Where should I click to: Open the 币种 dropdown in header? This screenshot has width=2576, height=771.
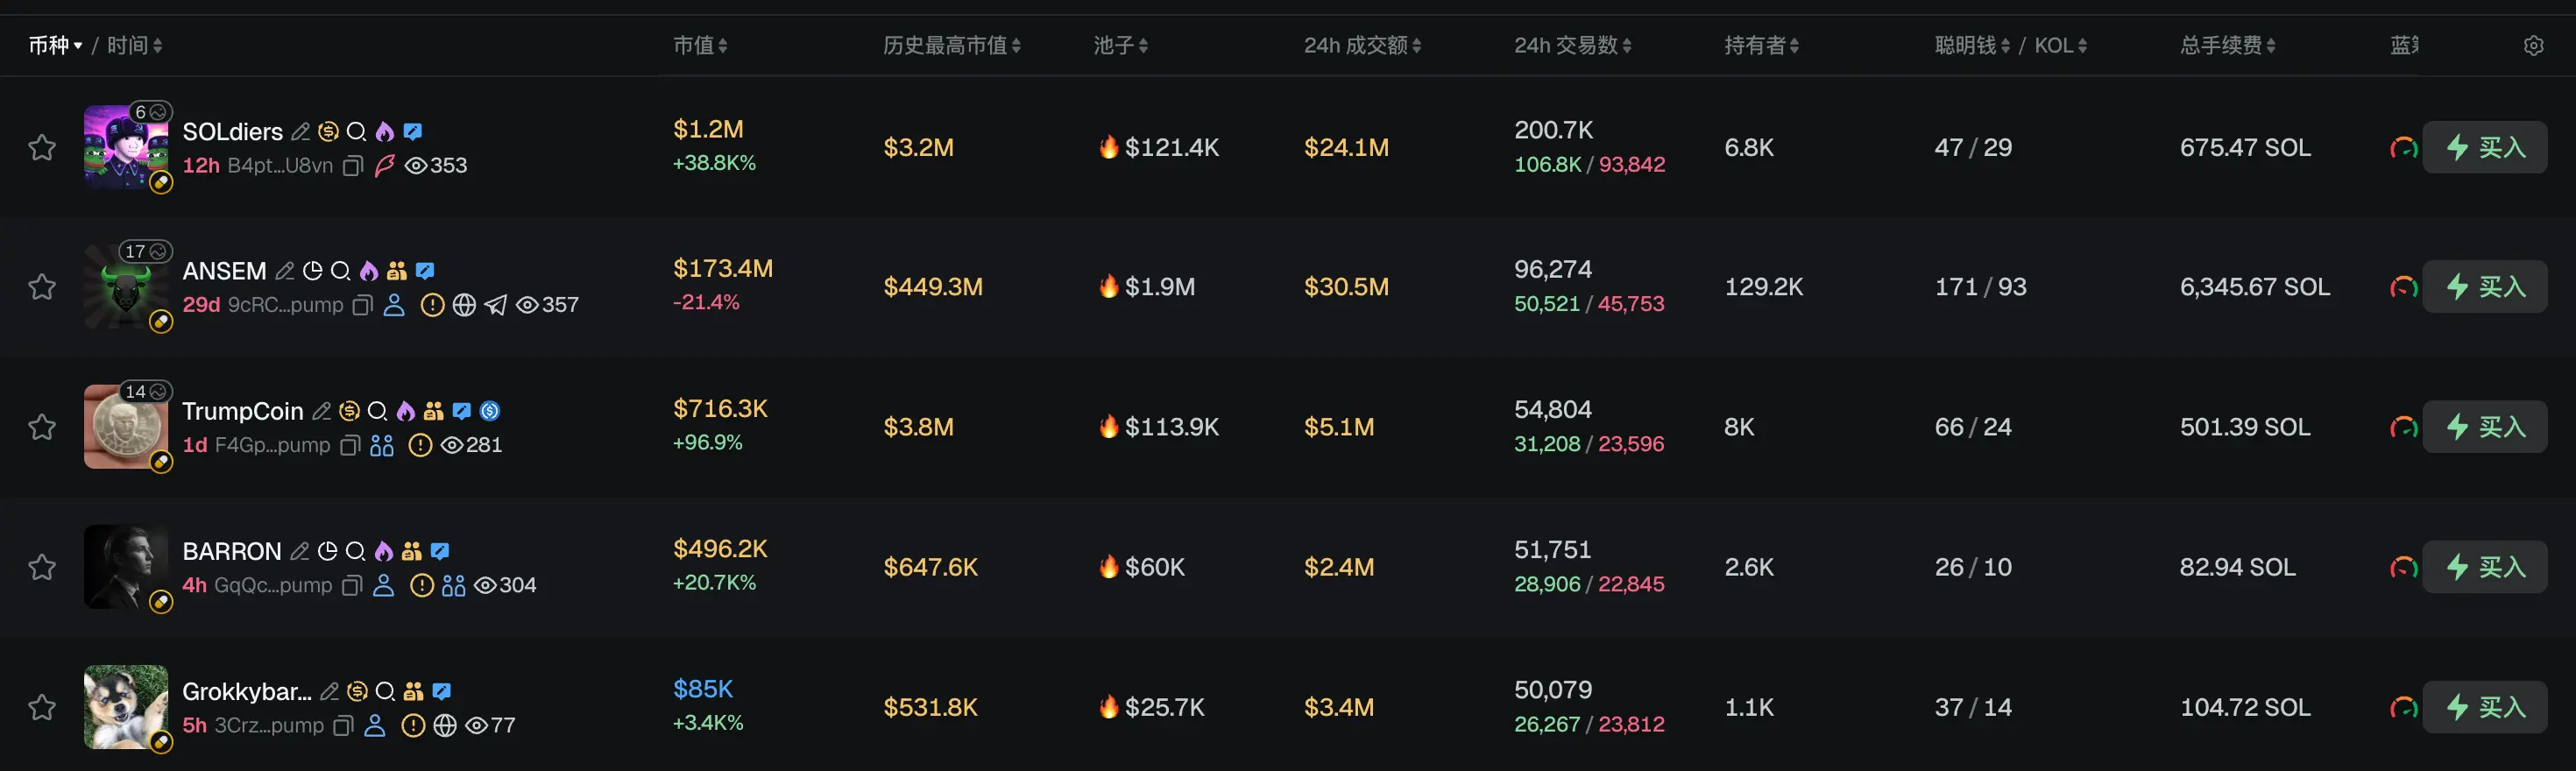[55, 46]
